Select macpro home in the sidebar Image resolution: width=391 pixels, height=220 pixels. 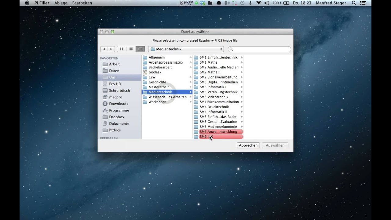coord(119,97)
